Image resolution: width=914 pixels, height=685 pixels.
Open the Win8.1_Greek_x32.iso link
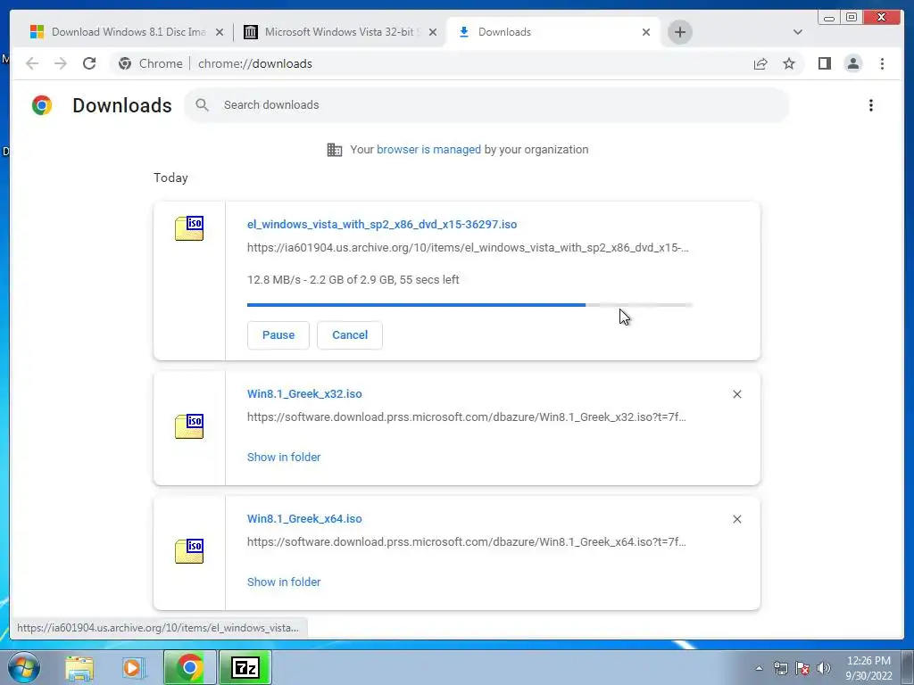304,393
